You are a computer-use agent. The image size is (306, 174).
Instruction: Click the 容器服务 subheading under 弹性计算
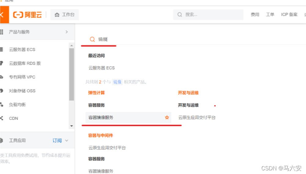pyautogui.click(x=96, y=105)
